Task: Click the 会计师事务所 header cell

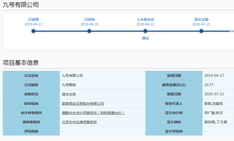Action: pos(31,113)
